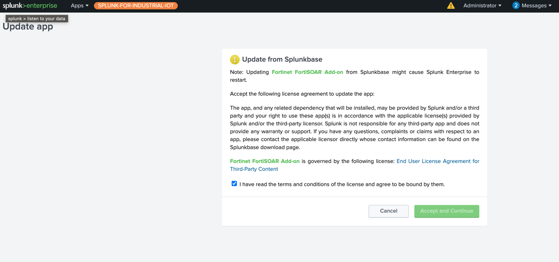Click the 'listen to your data' tooltip

coord(37,19)
